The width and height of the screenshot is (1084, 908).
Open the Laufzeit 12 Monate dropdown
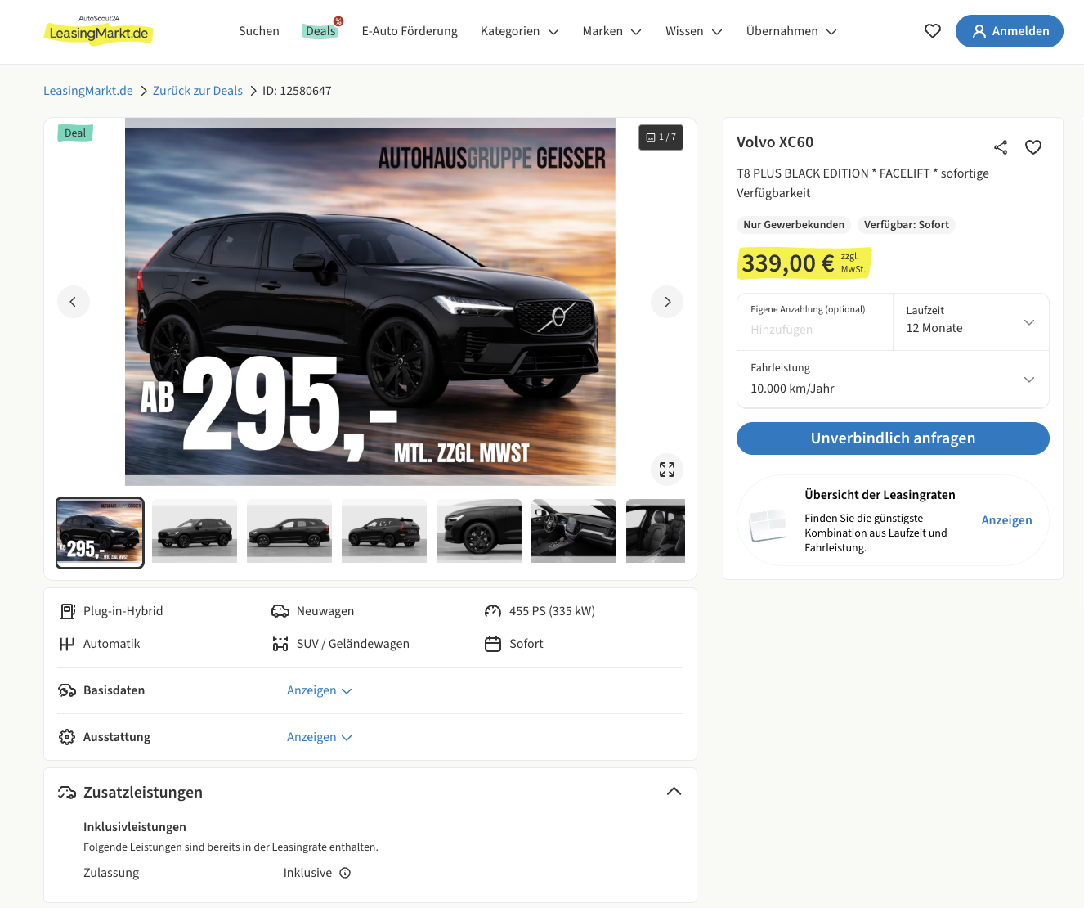point(970,321)
